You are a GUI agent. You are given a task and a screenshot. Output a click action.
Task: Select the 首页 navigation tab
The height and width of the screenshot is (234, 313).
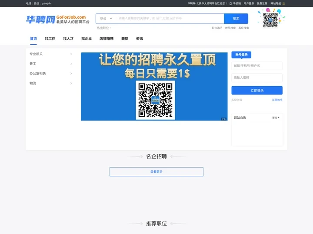[33, 39]
